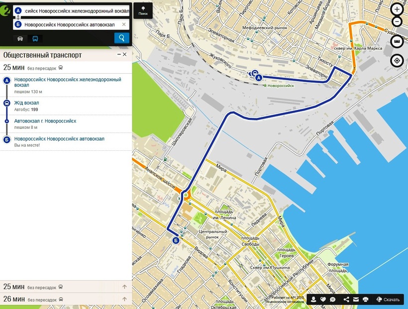Open user profile icon in bottom toolbar
408x309 pixels.
(x=314, y=300)
